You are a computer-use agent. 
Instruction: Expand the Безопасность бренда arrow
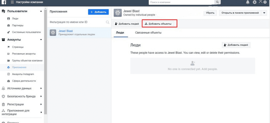click(x=41, y=96)
